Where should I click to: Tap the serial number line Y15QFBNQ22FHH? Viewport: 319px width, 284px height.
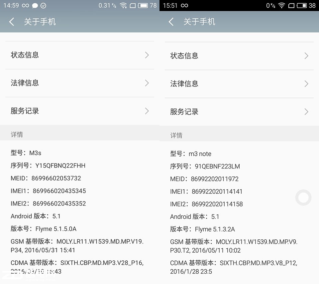coord(48,165)
